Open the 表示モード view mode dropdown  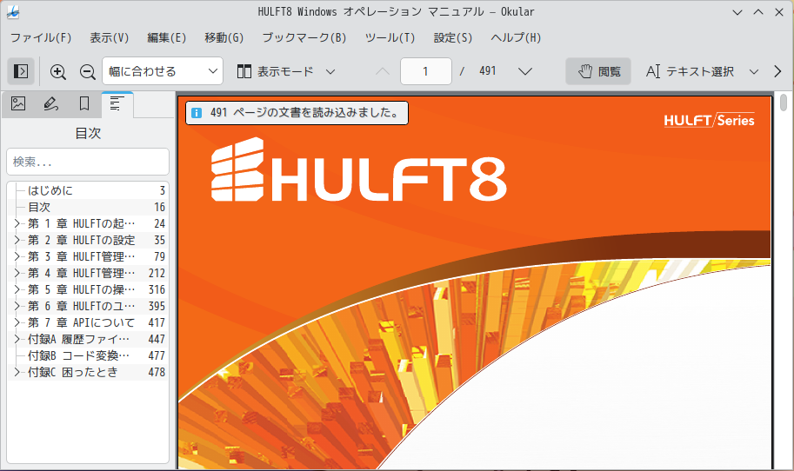coord(287,71)
